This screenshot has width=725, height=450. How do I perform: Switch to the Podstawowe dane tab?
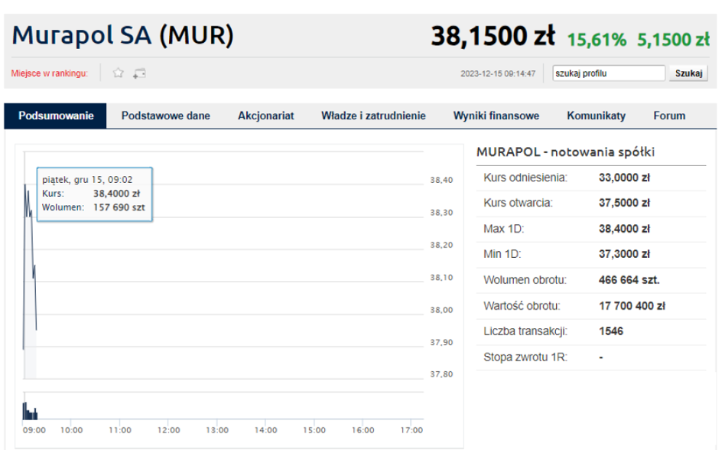click(x=166, y=116)
